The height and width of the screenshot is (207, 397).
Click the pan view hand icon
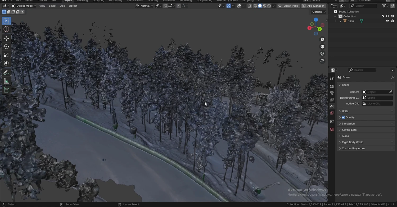click(x=322, y=47)
